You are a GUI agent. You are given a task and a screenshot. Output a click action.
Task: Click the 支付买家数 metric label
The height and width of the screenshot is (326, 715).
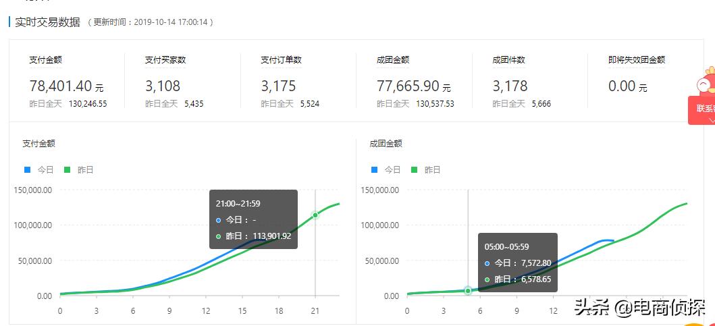pos(165,59)
